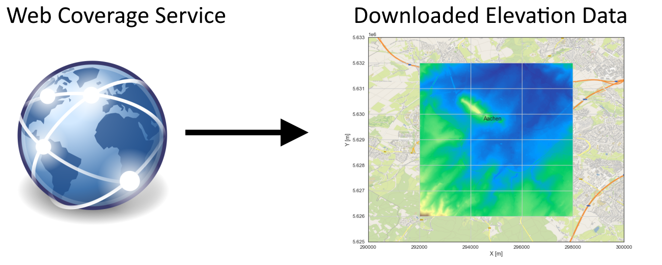Click the 5.625 y-axis tick label
This screenshot has height=265, width=662.
pyautogui.click(x=358, y=242)
